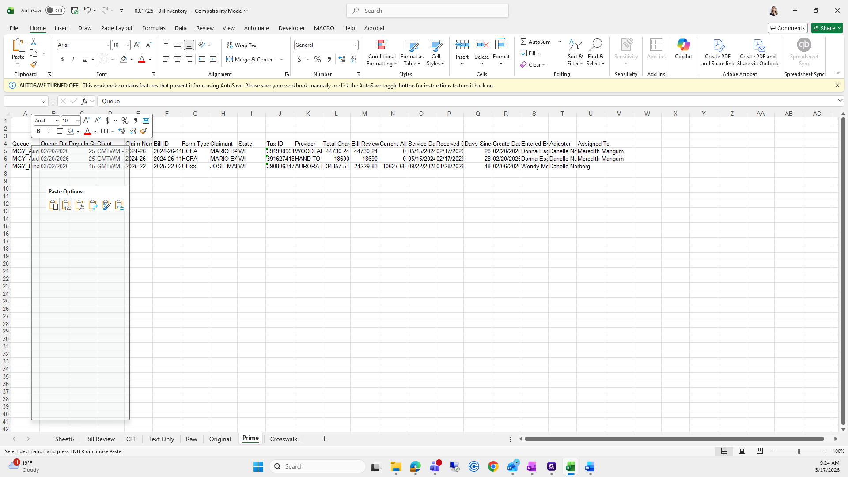The image size is (848, 477).
Task: Open Word from the Windows taskbar
Action: [590, 466]
